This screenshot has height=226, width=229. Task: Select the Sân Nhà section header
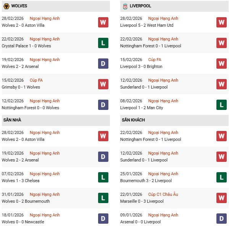coord(13,120)
